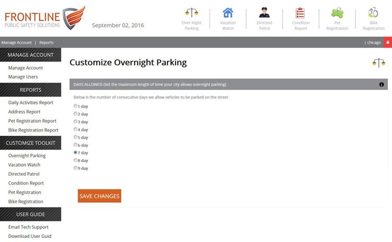Viewport: 392px width, 242px height.
Task: Open Directed Patrol officer icon
Action: tap(264, 12)
